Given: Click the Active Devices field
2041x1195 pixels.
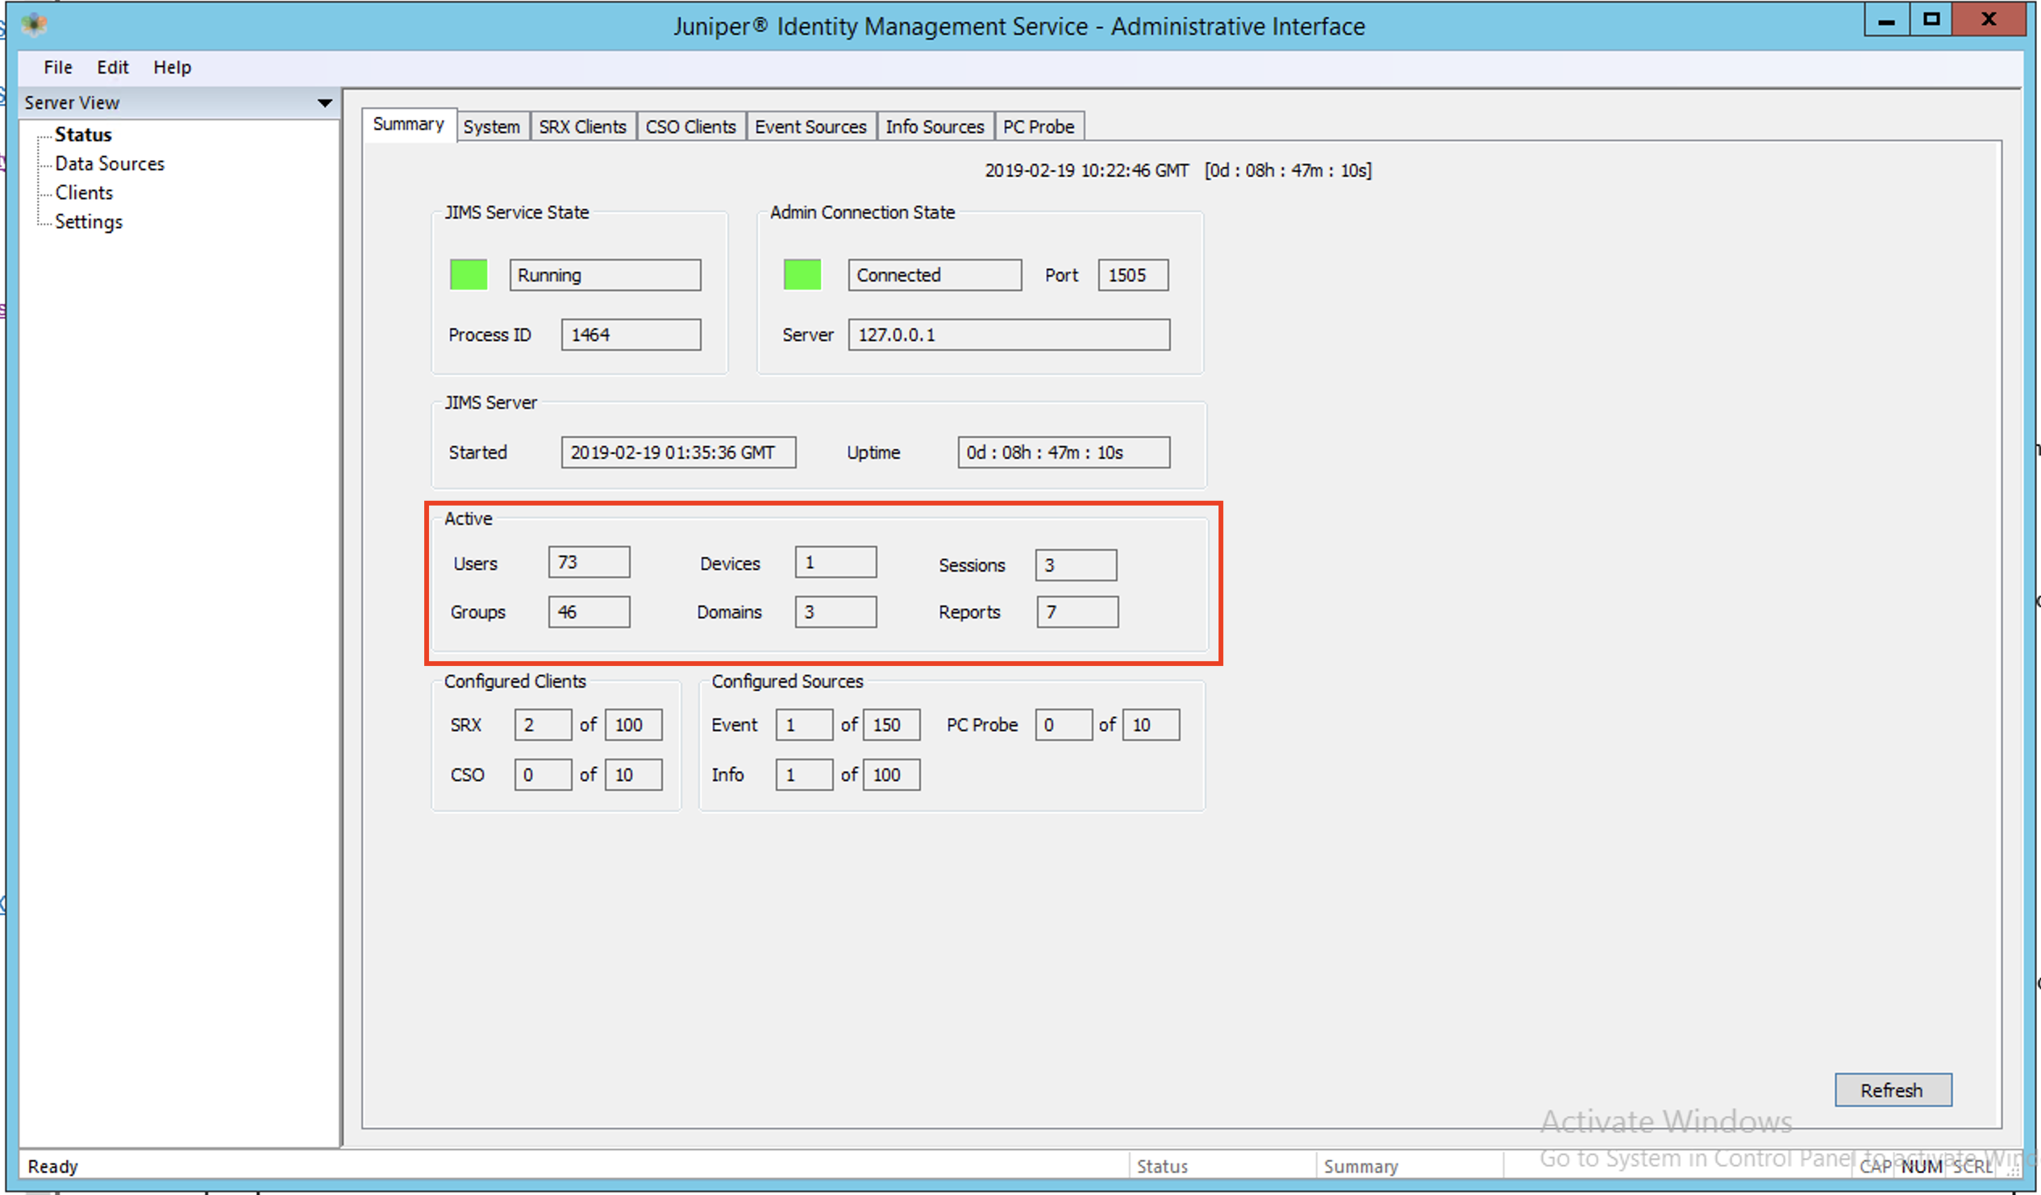Looking at the screenshot, I should pyautogui.click(x=836, y=562).
